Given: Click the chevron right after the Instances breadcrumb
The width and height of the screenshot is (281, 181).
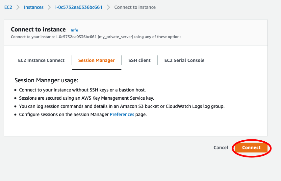Looking at the screenshot, I should [x=49, y=7].
